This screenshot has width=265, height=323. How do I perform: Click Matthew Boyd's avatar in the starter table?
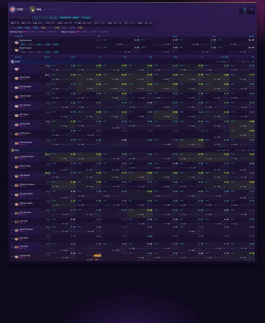pyautogui.click(x=17, y=42)
